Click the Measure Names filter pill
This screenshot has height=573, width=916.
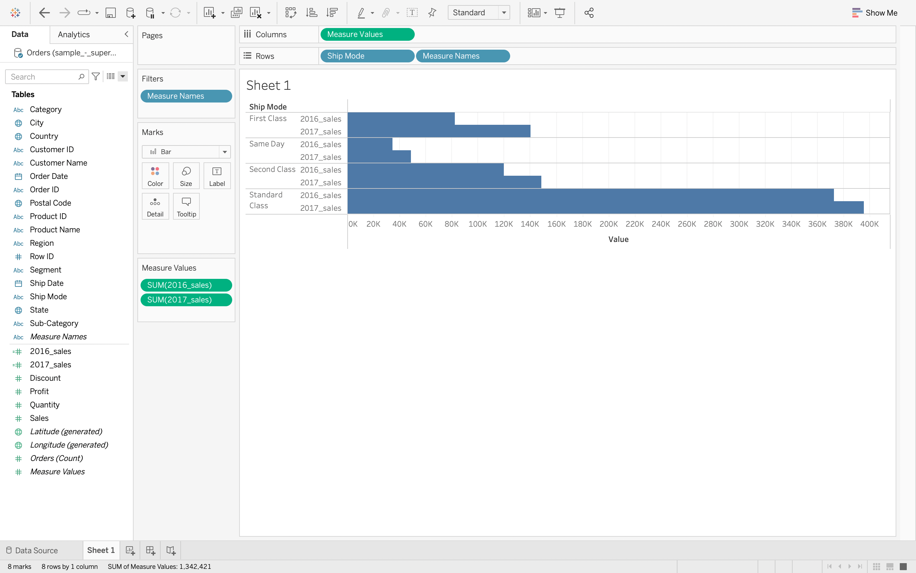pyautogui.click(x=186, y=96)
